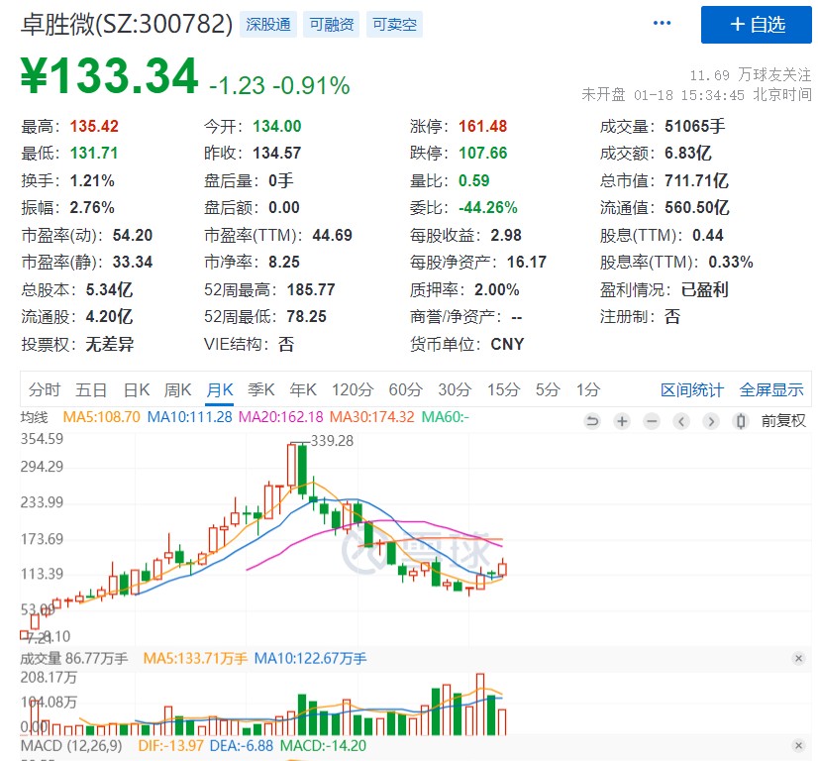Screen dimensions: 818x761
Task: Switch to the 分时 chart tab
Action: [45, 389]
